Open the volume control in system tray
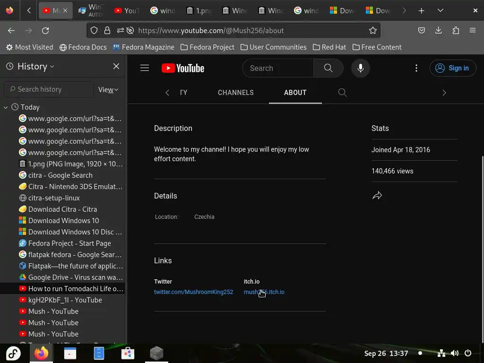This screenshot has width=484, height=363. 454,353
